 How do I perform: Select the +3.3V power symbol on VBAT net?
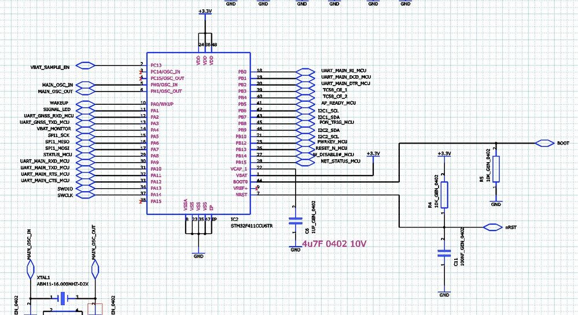coord(373,155)
